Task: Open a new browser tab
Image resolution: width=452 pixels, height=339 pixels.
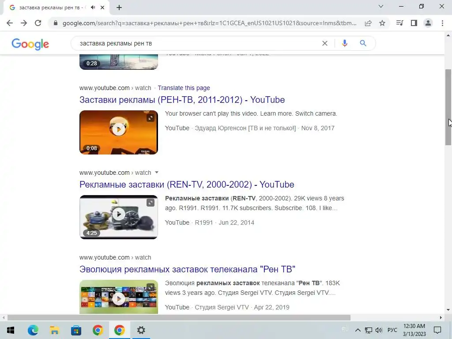Action: point(119,8)
